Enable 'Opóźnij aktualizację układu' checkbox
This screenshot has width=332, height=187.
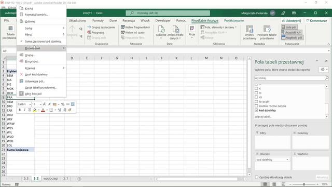click(257, 177)
